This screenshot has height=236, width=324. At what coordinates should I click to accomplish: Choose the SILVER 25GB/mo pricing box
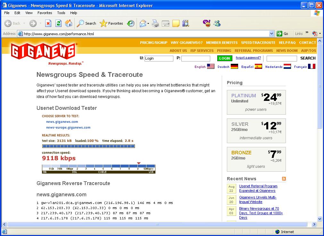click(256, 131)
